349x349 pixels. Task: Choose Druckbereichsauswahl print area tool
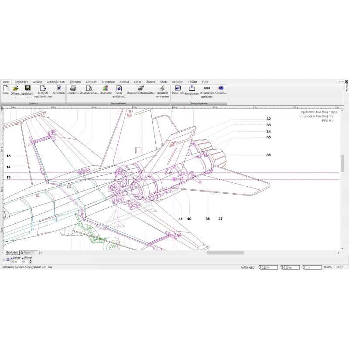click(140, 88)
